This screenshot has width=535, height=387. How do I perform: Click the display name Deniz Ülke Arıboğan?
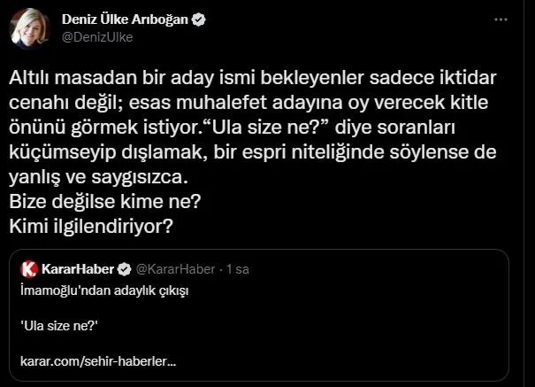(x=126, y=20)
